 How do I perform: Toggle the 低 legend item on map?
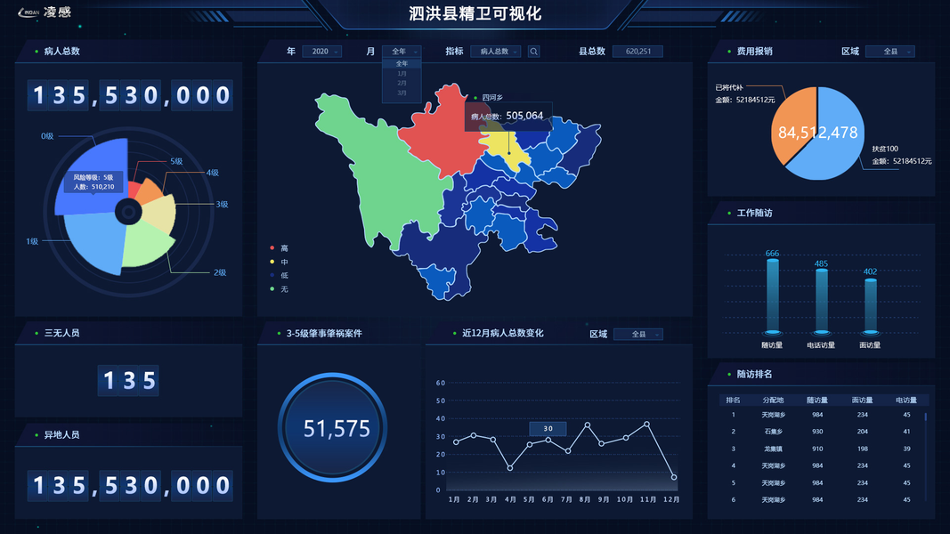click(x=280, y=276)
